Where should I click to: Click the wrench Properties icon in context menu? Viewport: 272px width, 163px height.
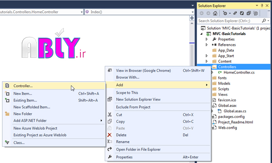click(110, 157)
